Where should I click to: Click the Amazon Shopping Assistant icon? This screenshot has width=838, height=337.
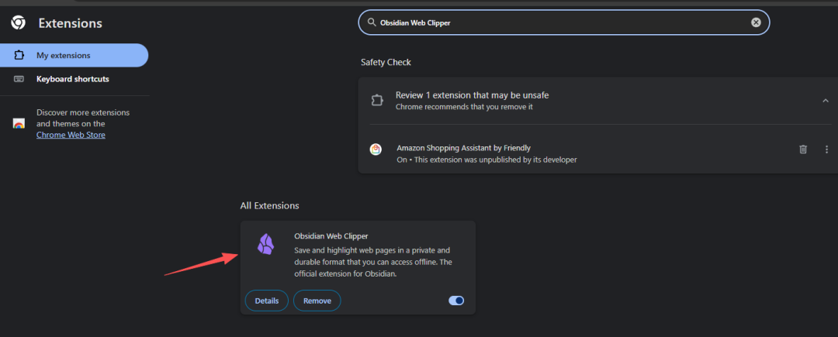376,150
